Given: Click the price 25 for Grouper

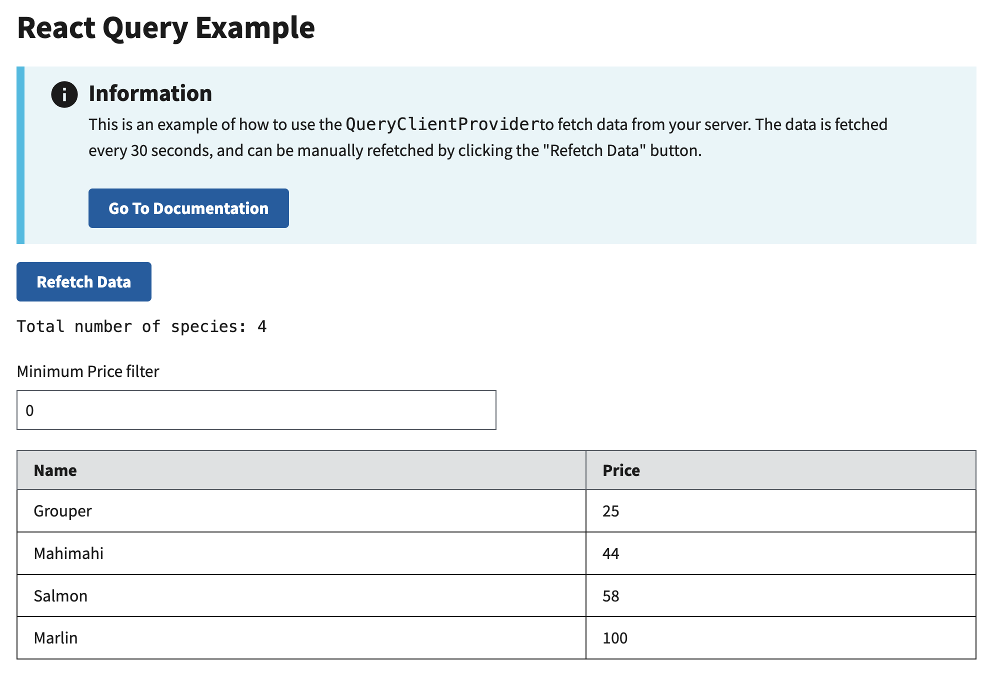Looking at the screenshot, I should pyautogui.click(x=611, y=511).
